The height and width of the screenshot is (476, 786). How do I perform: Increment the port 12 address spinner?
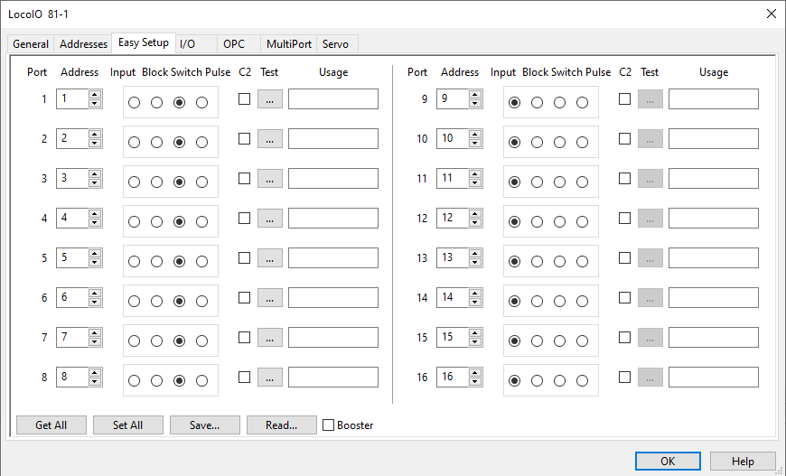pos(475,214)
